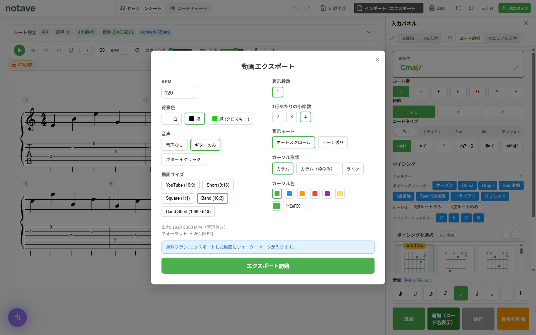Click the #4CAF50 hex color field
Screen dimensions: 536x335
(295, 206)
